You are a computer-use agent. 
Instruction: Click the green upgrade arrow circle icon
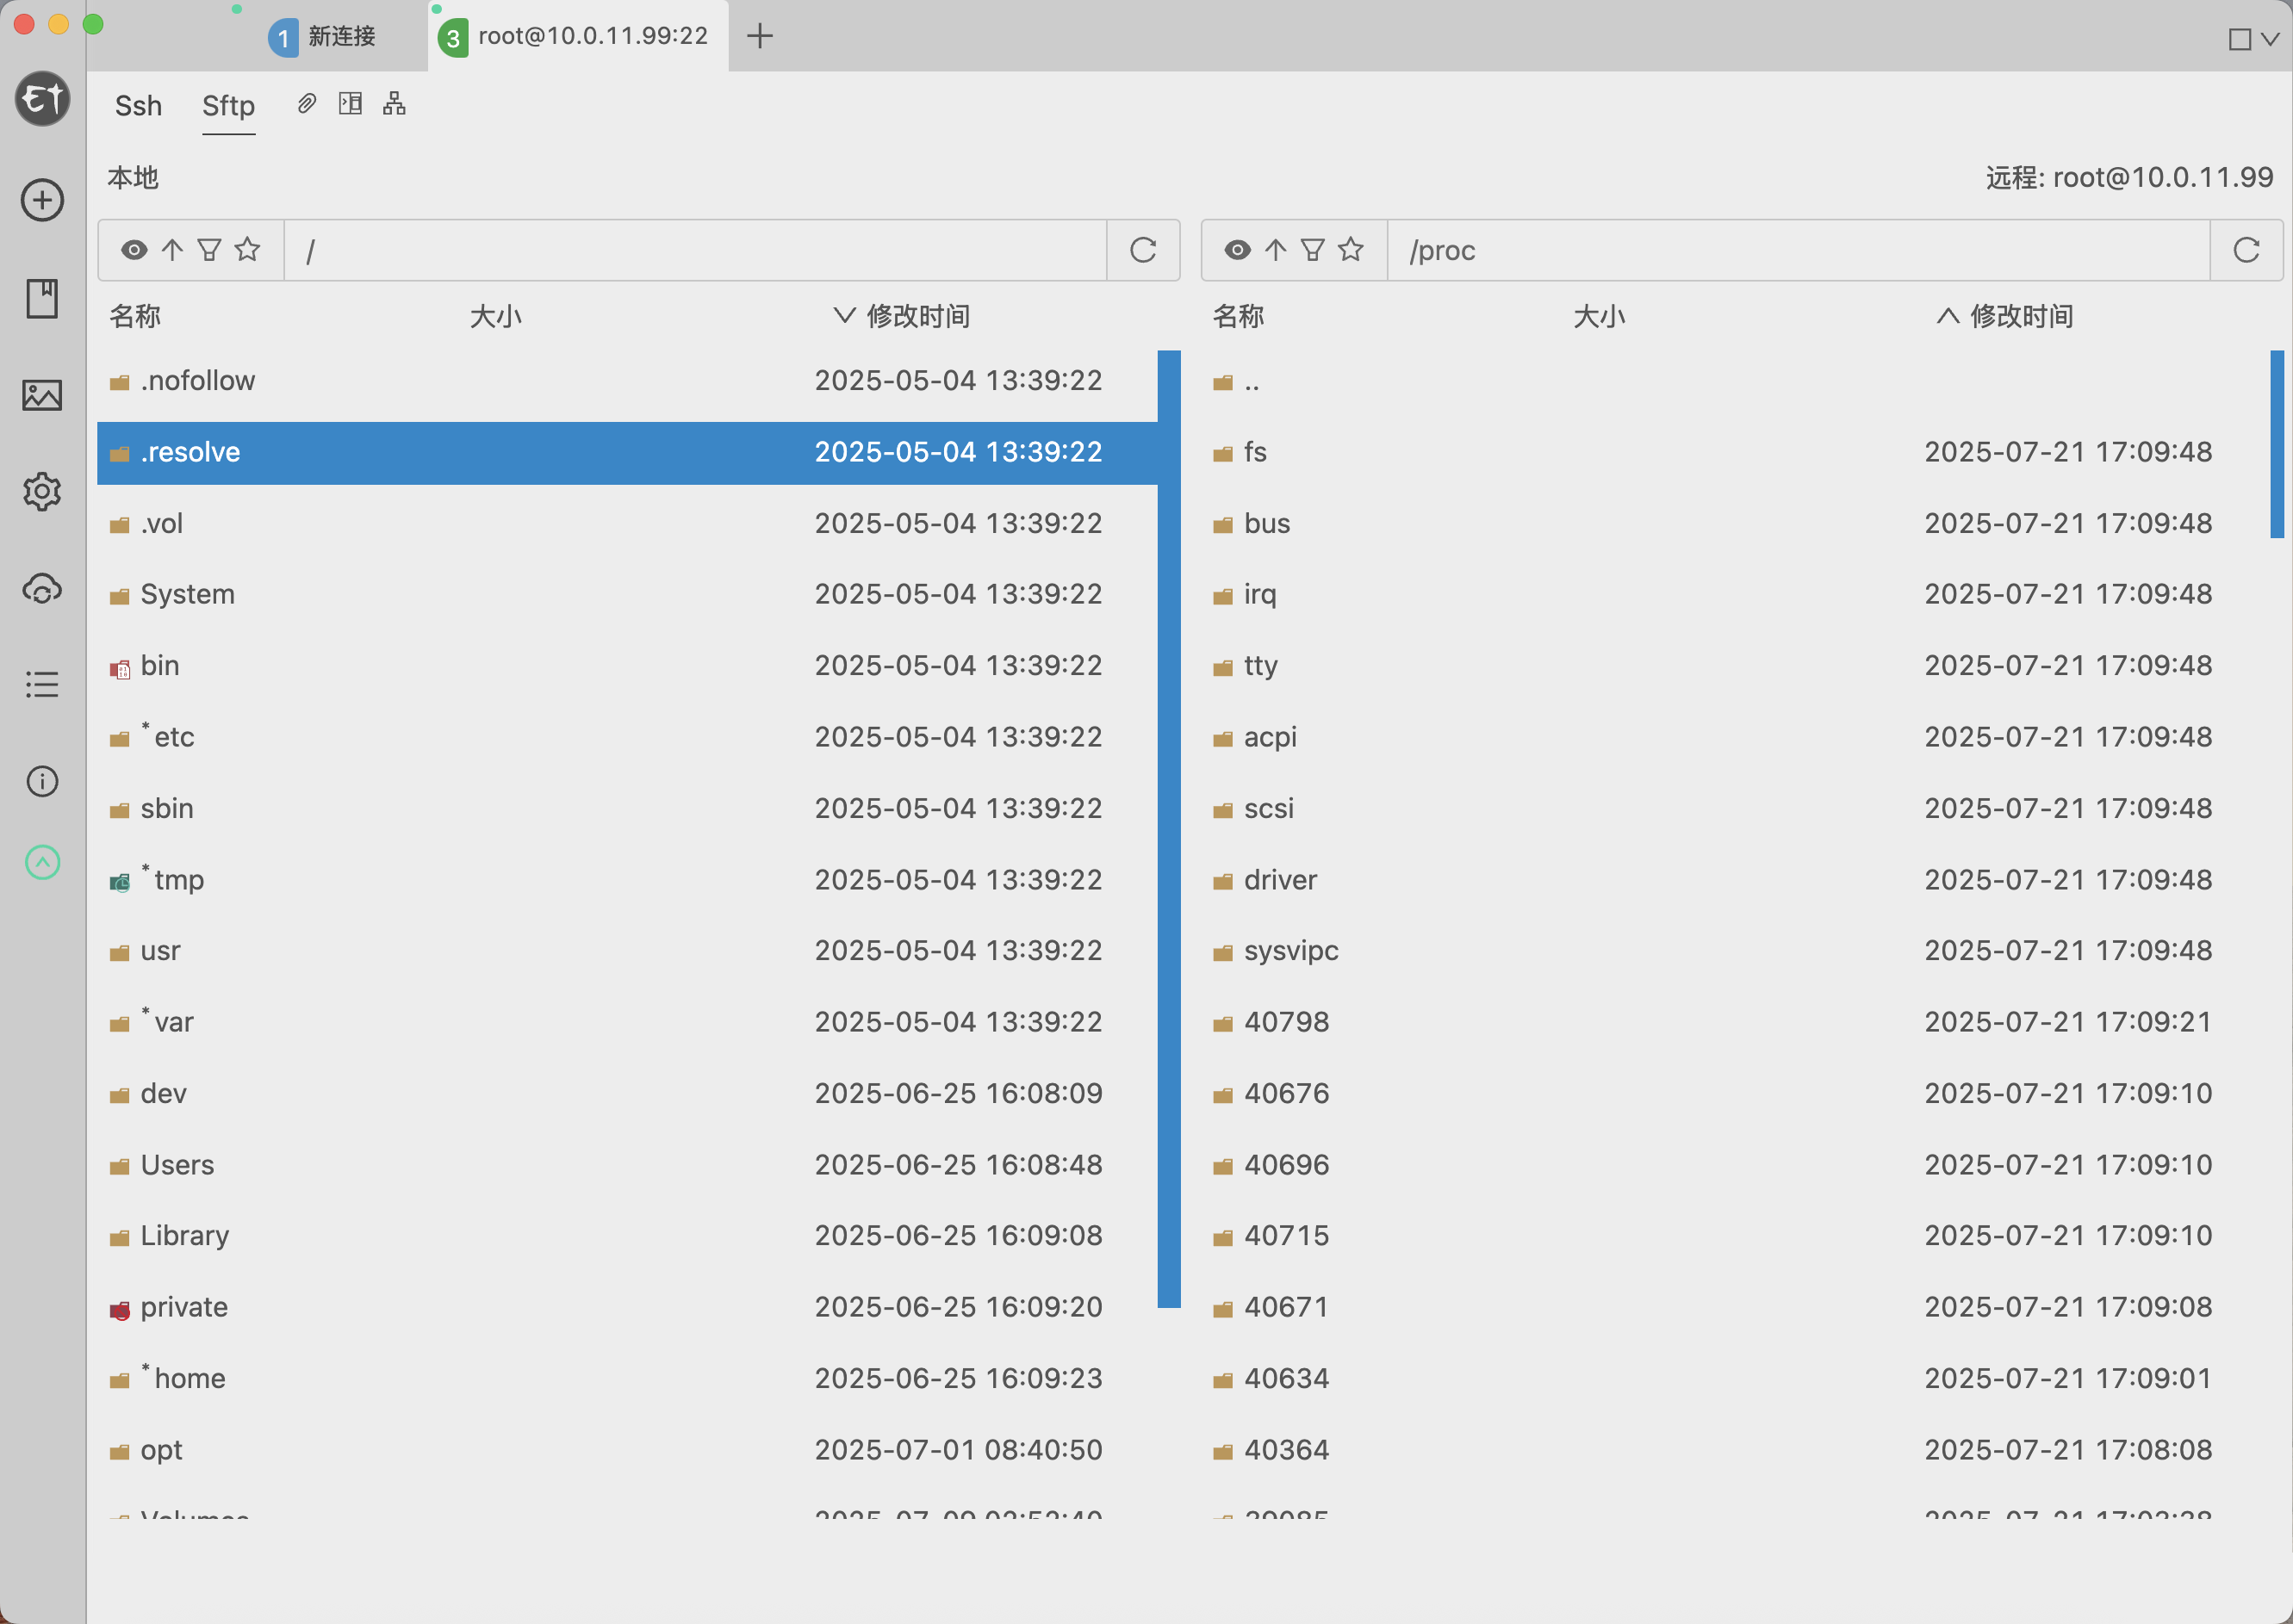pos(42,862)
